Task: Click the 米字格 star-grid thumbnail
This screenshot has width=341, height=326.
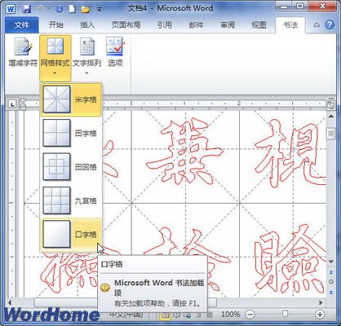Action: click(x=56, y=99)
